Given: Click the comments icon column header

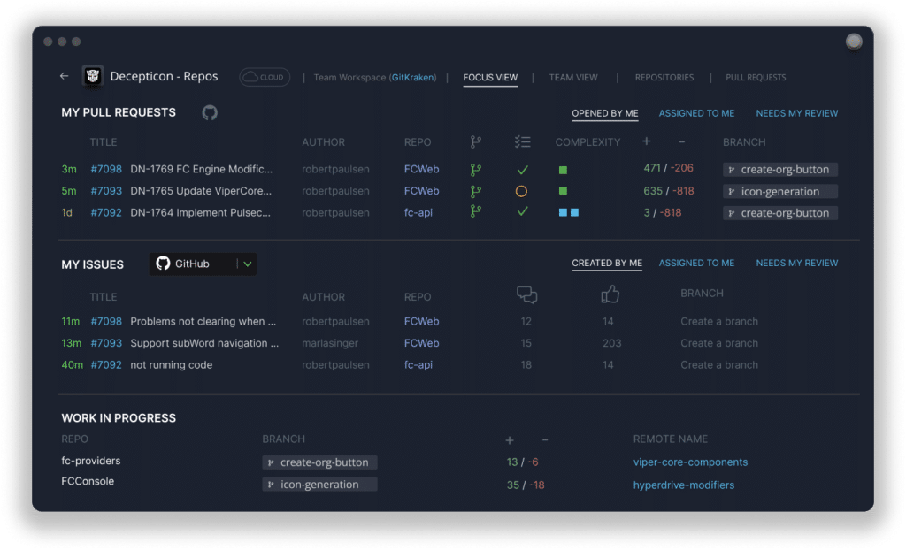Looking at the screenshot, I should click(526, 294).
